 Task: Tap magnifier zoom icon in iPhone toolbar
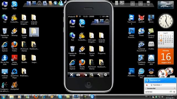(x=92, y=75)
